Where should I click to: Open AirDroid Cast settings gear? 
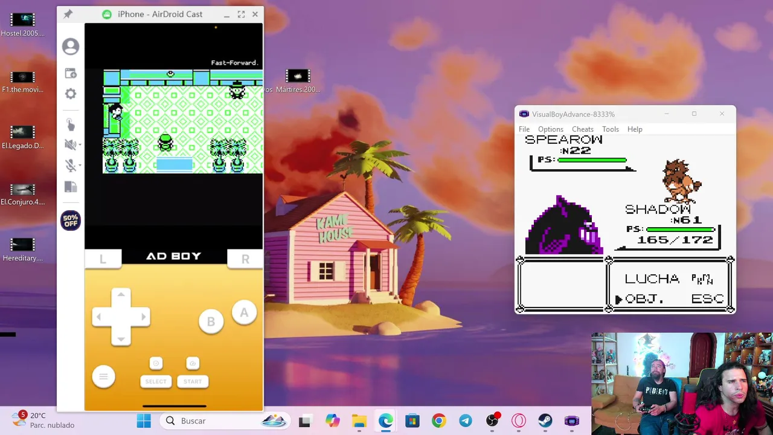pyautogui.click(x=71, y=94)
